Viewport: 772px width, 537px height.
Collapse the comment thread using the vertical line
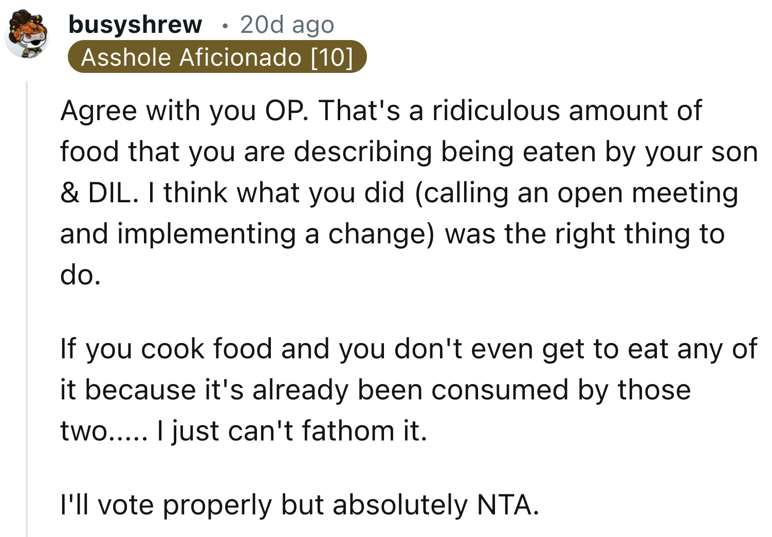pyautogui.click(x=27, y=308)
